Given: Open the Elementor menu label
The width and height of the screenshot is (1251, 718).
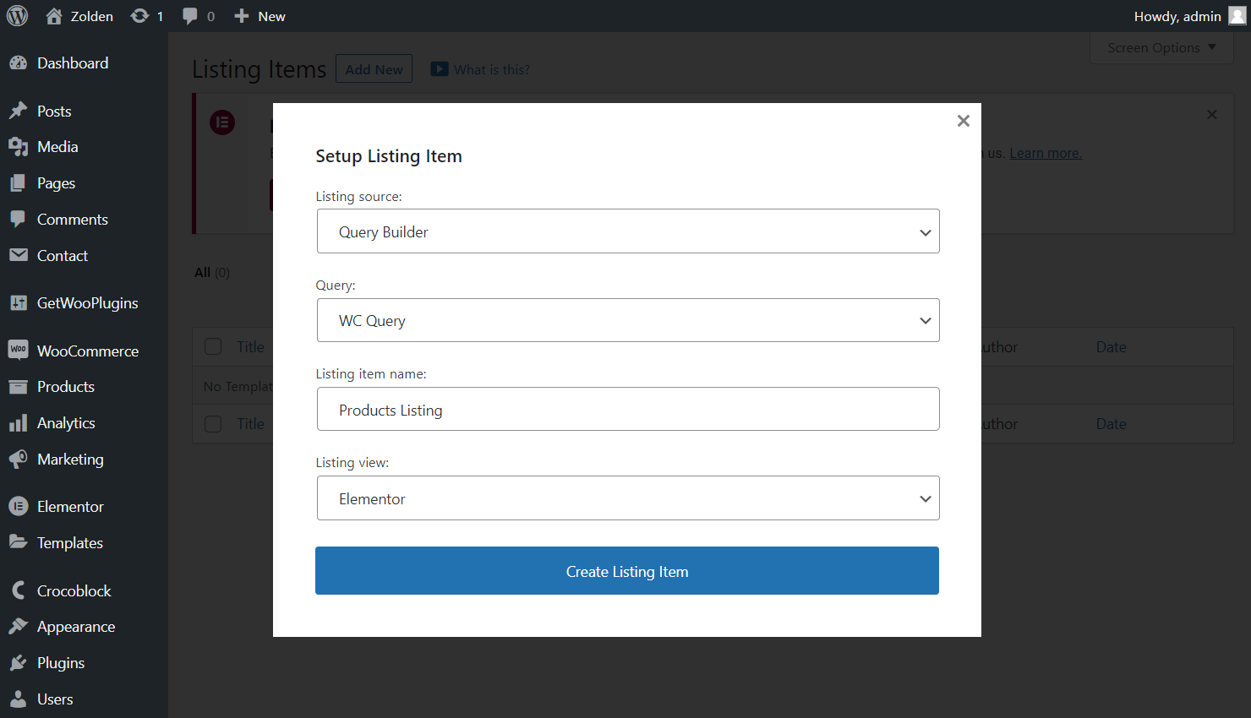Looking at the screenshot, I should (70, 507).
